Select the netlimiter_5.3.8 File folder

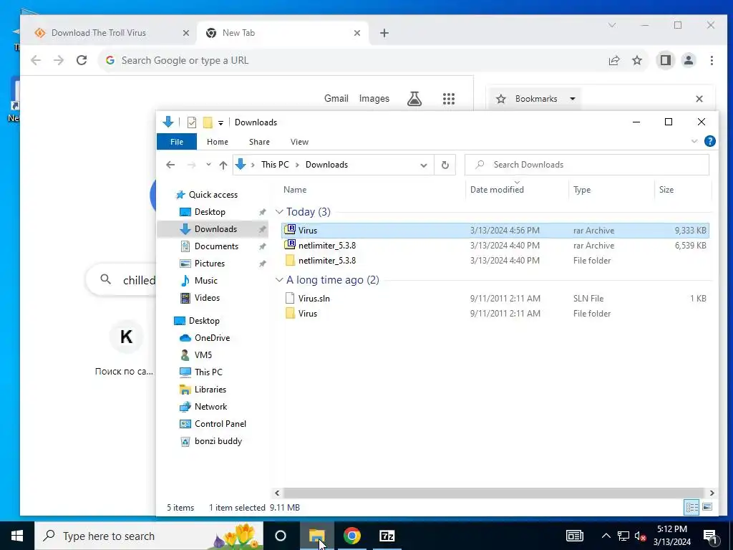[495, 260]
